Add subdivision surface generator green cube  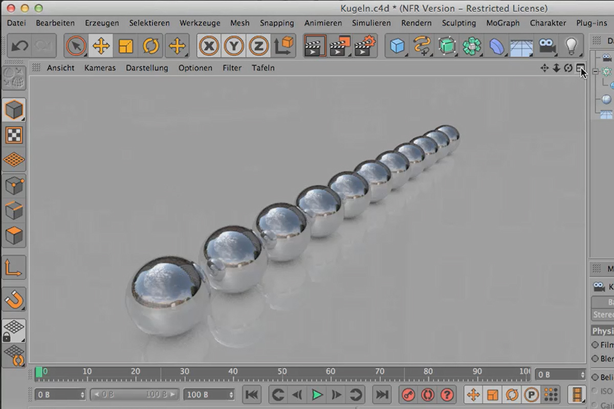coord(448,46)
